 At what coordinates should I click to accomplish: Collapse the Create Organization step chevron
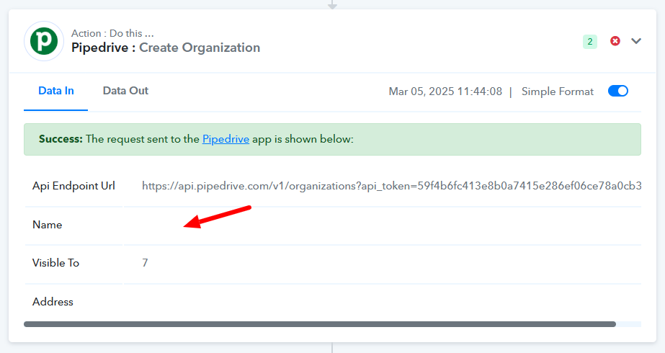tap(635, 41)
